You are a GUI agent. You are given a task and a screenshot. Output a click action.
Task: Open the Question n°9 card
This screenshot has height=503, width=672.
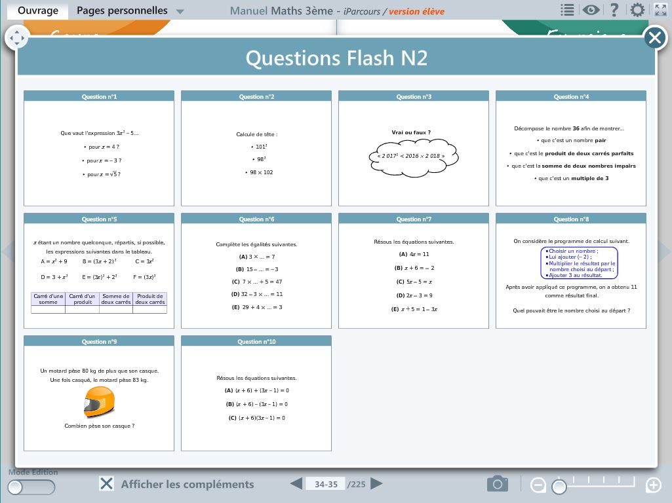tap(99, 393)
